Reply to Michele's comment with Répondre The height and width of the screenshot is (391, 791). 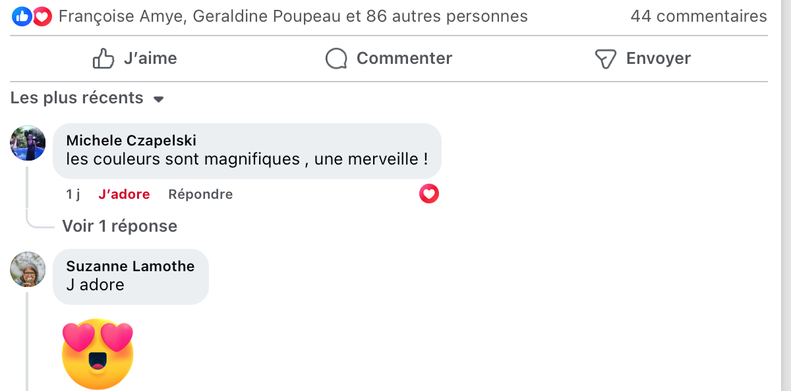tap(200, 194)
